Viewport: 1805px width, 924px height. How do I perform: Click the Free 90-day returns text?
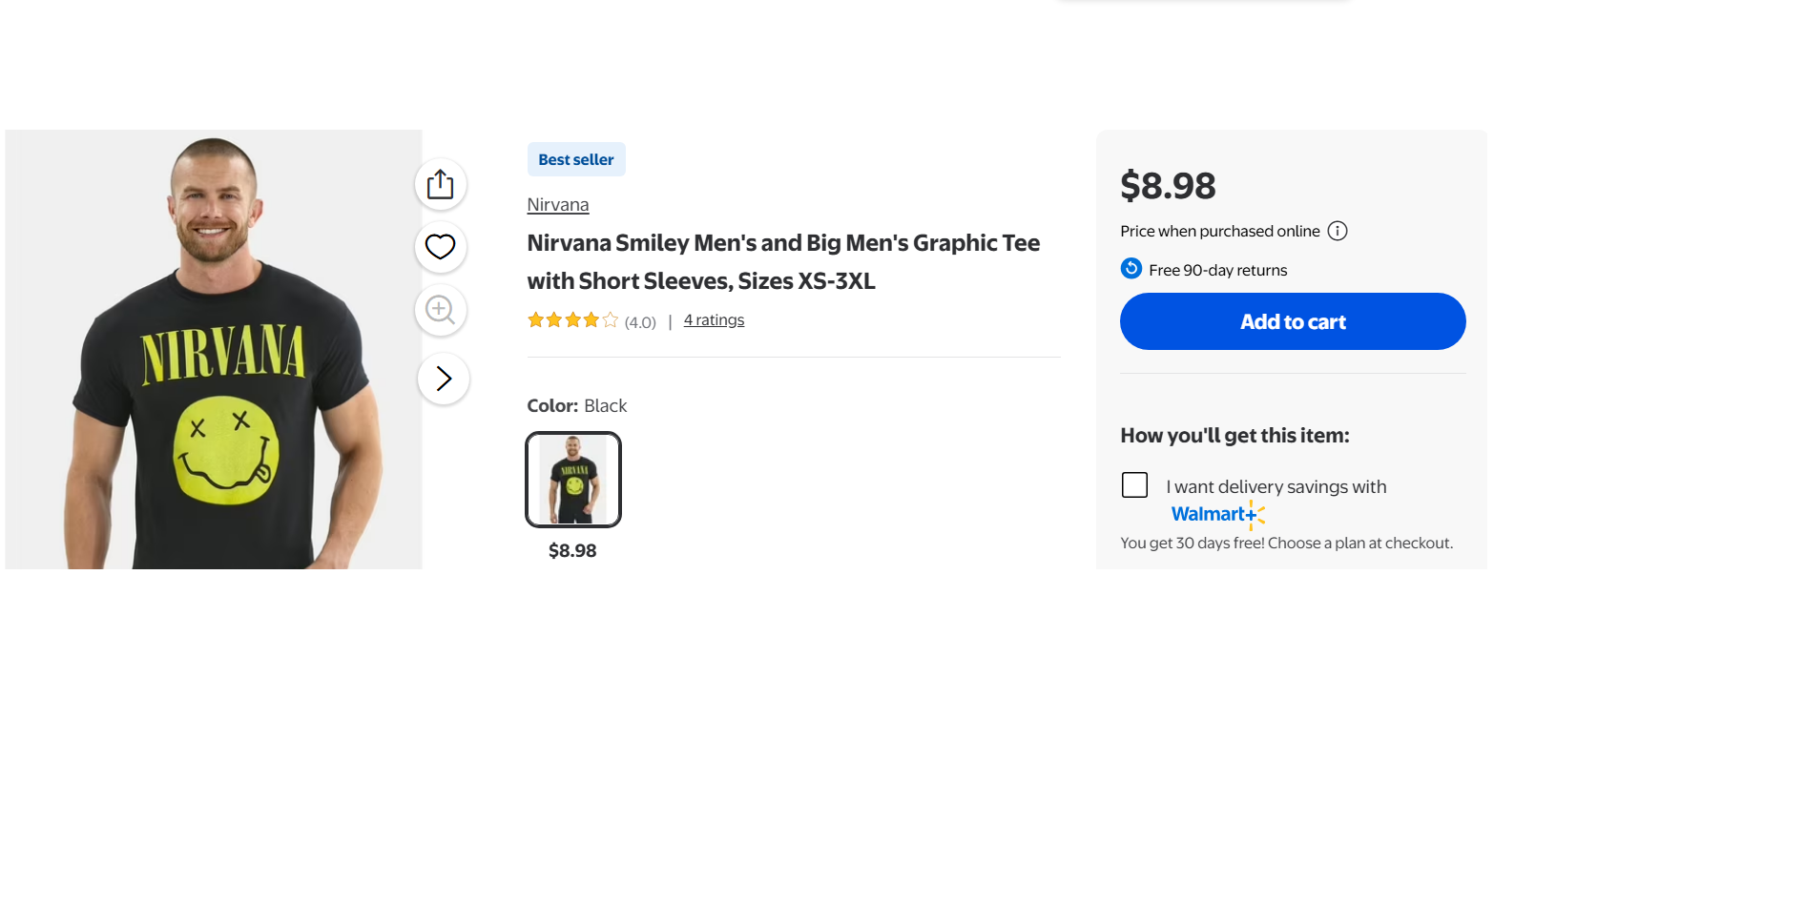[x=1217, y=270]
